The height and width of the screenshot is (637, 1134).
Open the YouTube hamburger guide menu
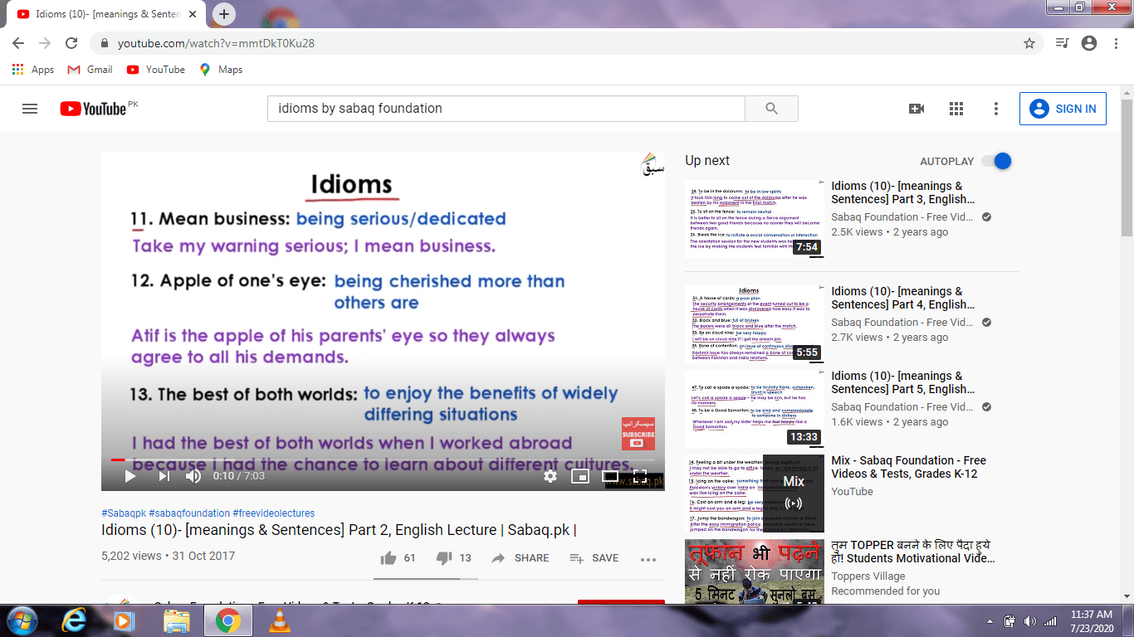(x=30, y=109)
